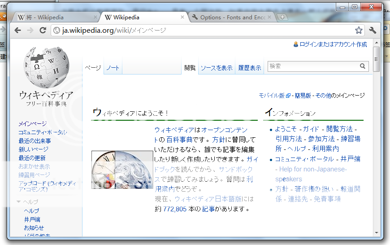Open a new tab with plus button

282,17
